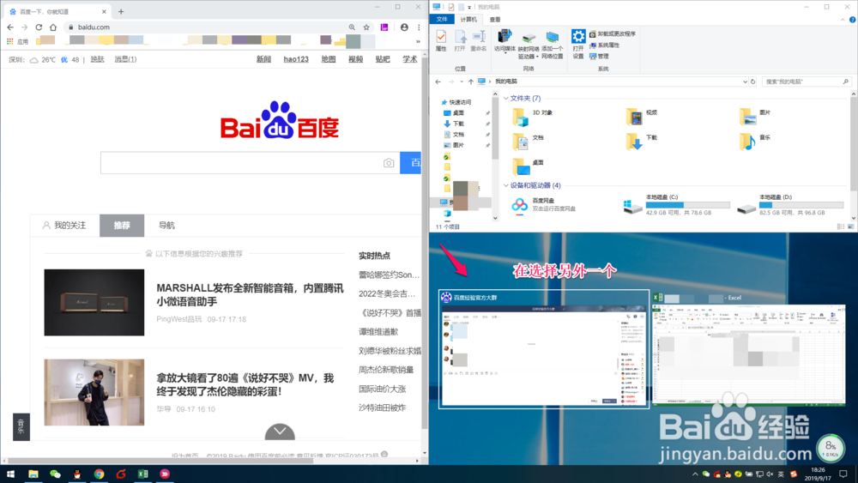Open WeChat from taskbar
The width and height of the screenshot is (858, 483).
tap(55, 474)
